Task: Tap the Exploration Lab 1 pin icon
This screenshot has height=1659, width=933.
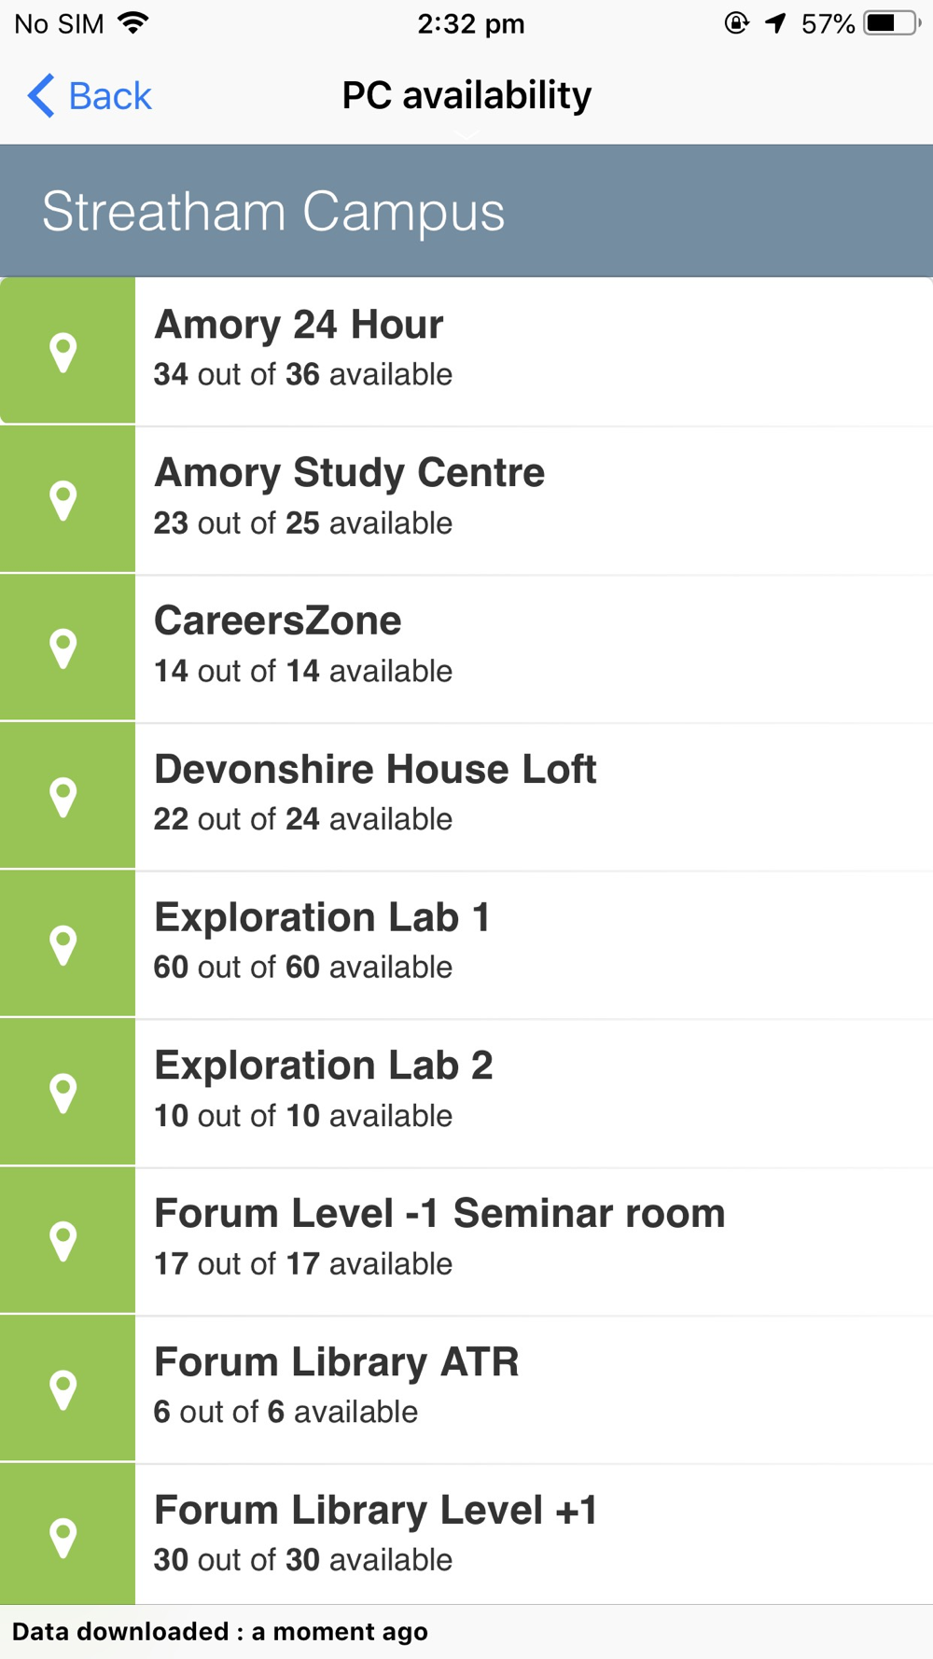Action: pos(63,945)
